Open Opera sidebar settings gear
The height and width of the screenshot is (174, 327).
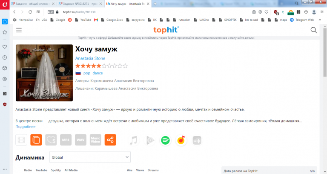click(x=5, y=79)
